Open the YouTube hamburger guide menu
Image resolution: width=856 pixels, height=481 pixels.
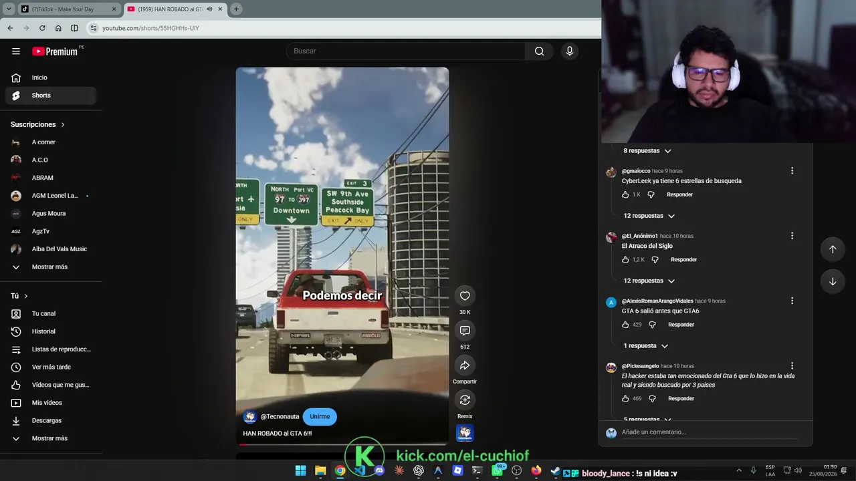tap(16, 51)
